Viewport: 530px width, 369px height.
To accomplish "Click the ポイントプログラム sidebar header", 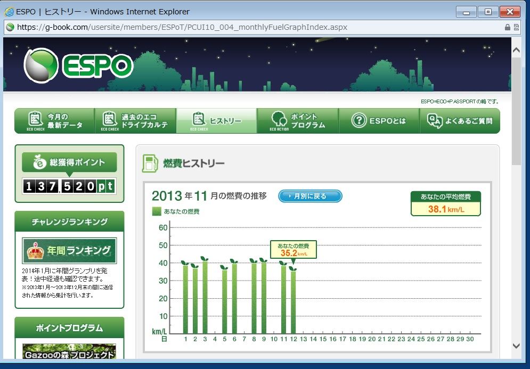I will [x=69, y=328].
